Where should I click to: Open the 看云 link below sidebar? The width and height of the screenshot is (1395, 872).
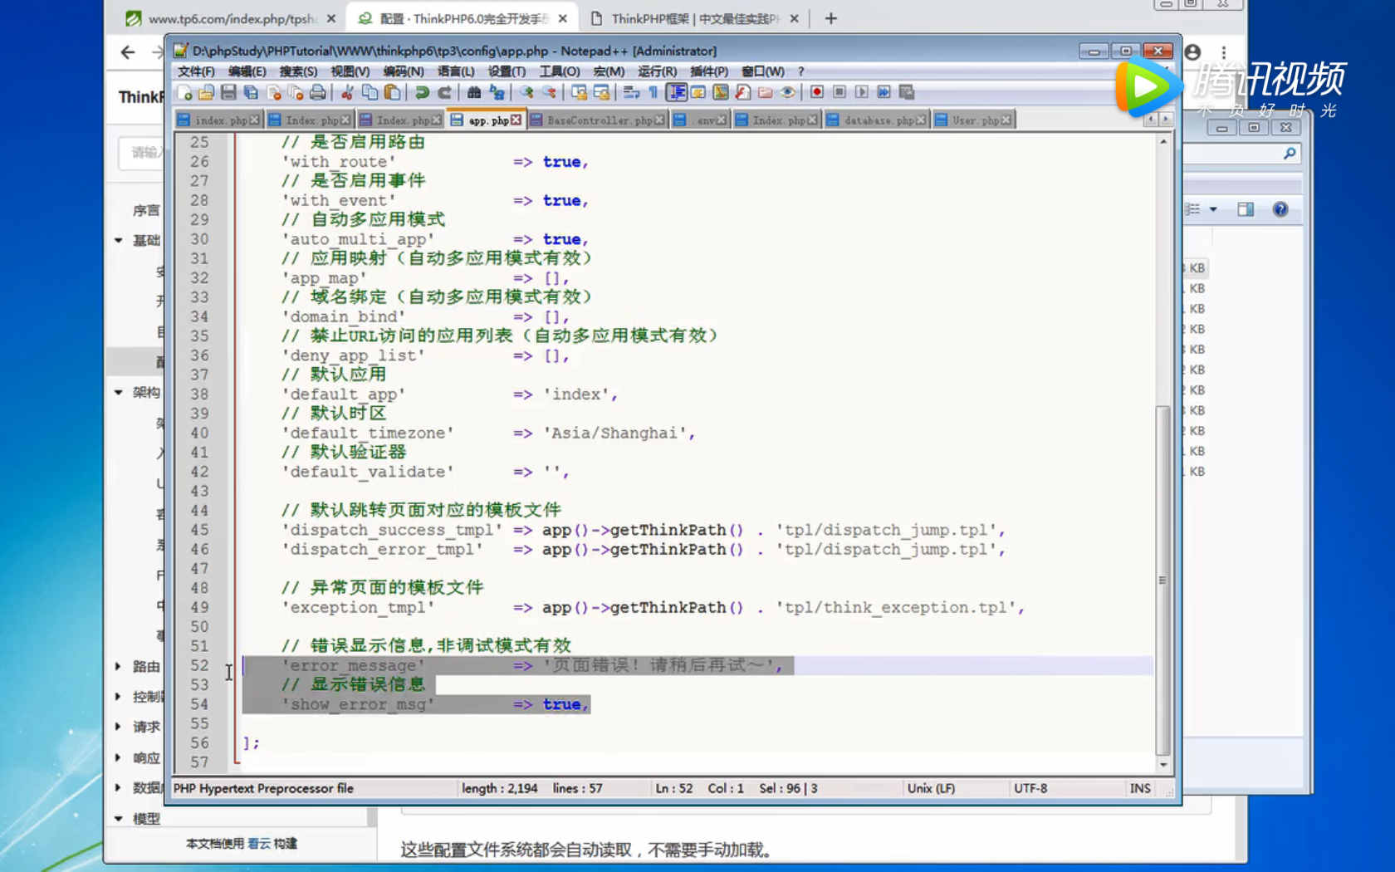click(259, 844)
